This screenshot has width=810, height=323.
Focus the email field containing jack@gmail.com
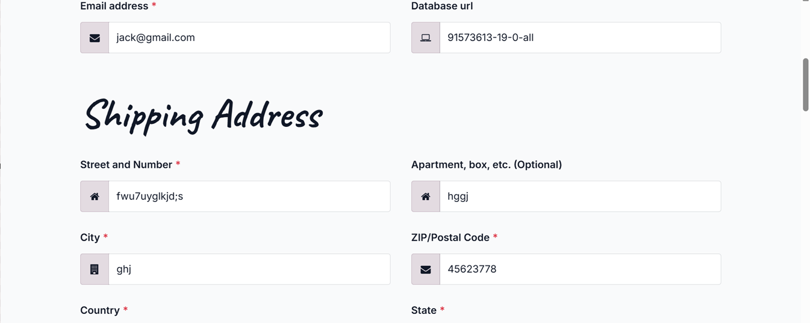[x=249, y=38]
